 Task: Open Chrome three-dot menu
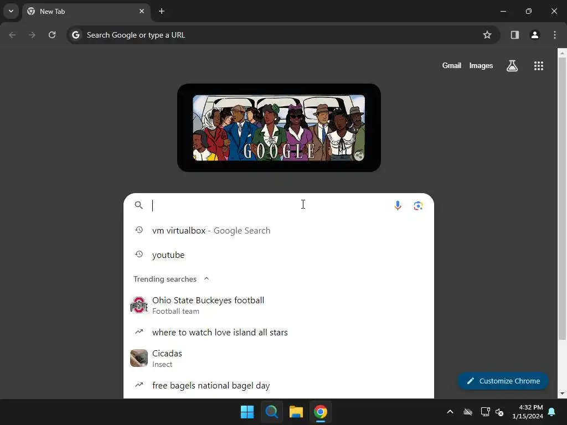coord(555,35)
